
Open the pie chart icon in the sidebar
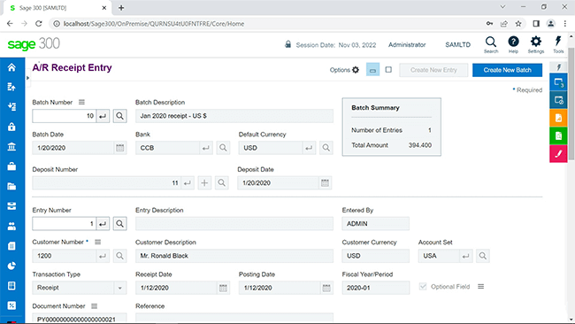(11, 266)
